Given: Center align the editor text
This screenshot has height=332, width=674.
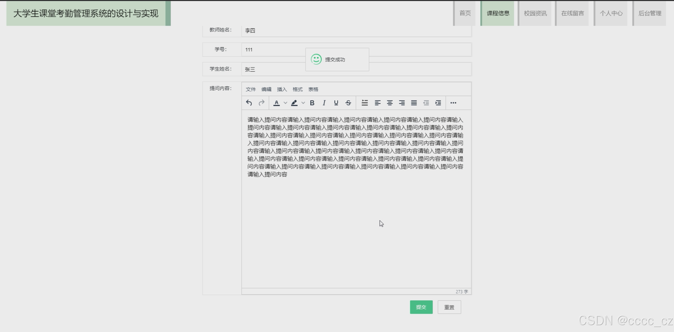Looking at the screenshot, I should point(390,103).
